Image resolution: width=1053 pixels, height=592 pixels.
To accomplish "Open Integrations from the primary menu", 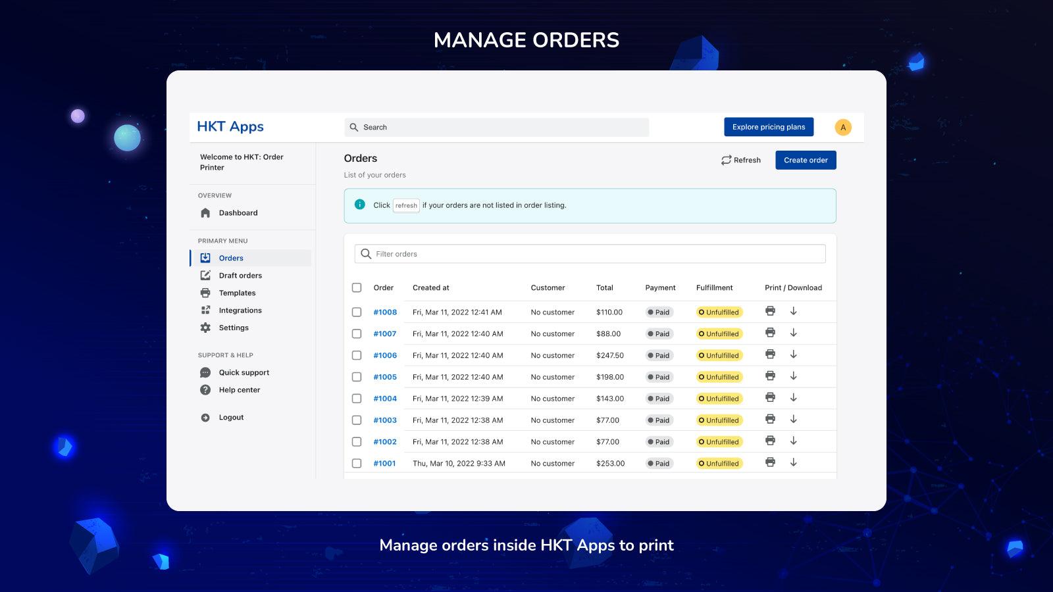I will [241, 310].
